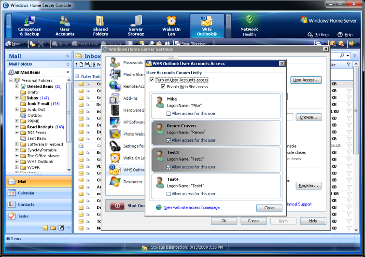Click Mike's user avatar icon
This screenshot has height=257, width=365.
coord(160,102)
